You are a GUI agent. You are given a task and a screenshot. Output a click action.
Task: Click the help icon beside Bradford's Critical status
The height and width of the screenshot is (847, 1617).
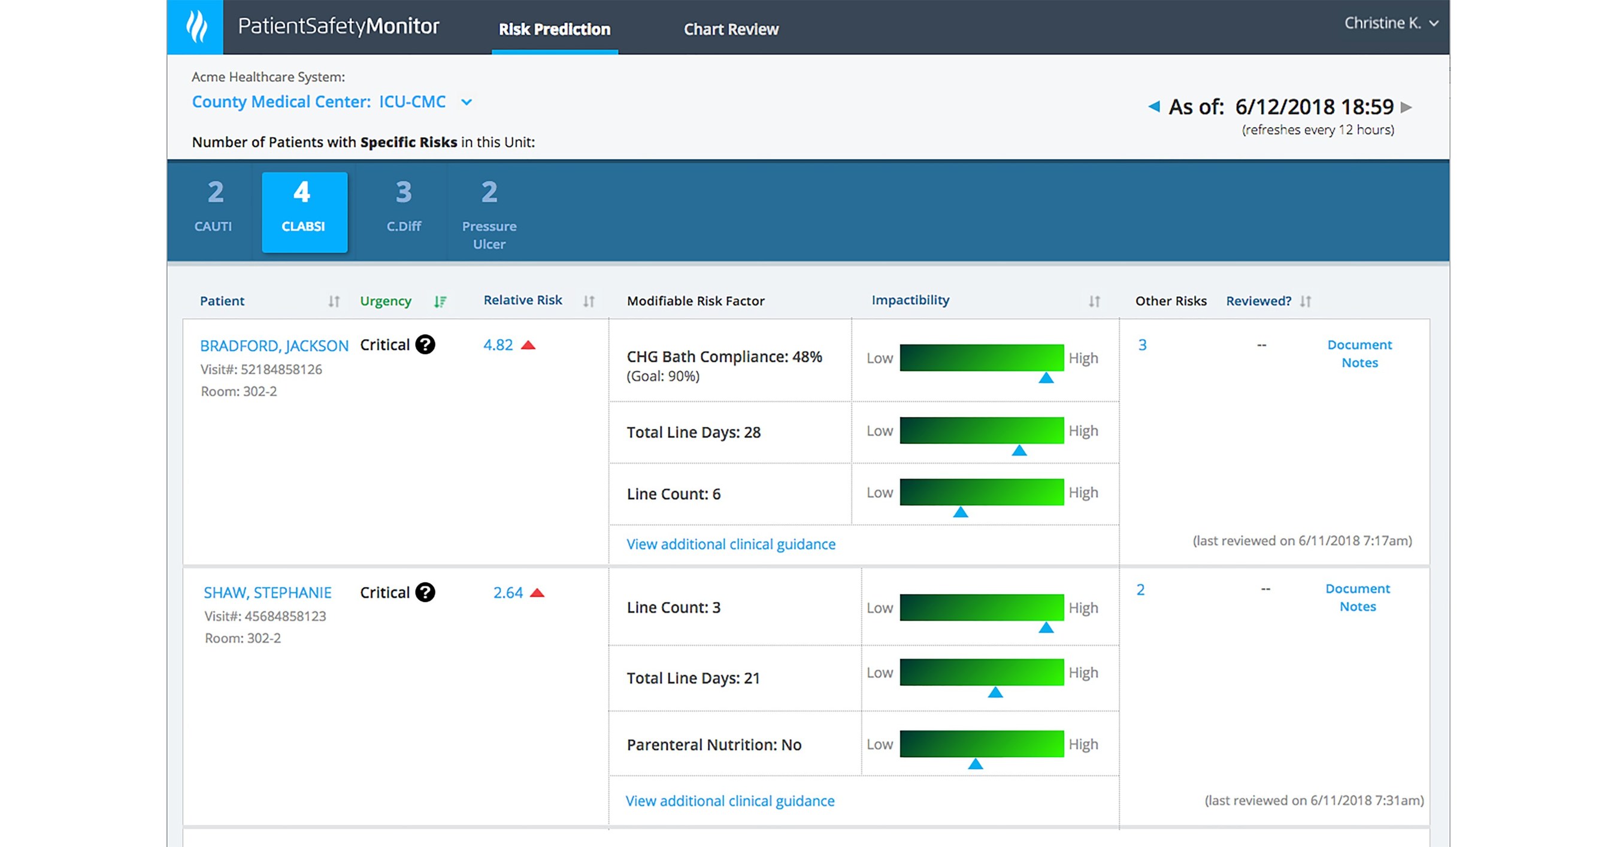[x=426, y=344]
